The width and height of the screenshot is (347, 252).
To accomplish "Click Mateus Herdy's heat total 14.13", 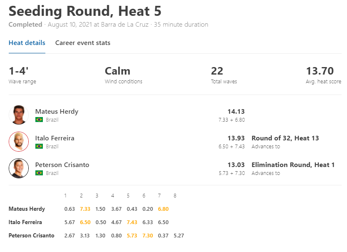I will click(236, 112).
